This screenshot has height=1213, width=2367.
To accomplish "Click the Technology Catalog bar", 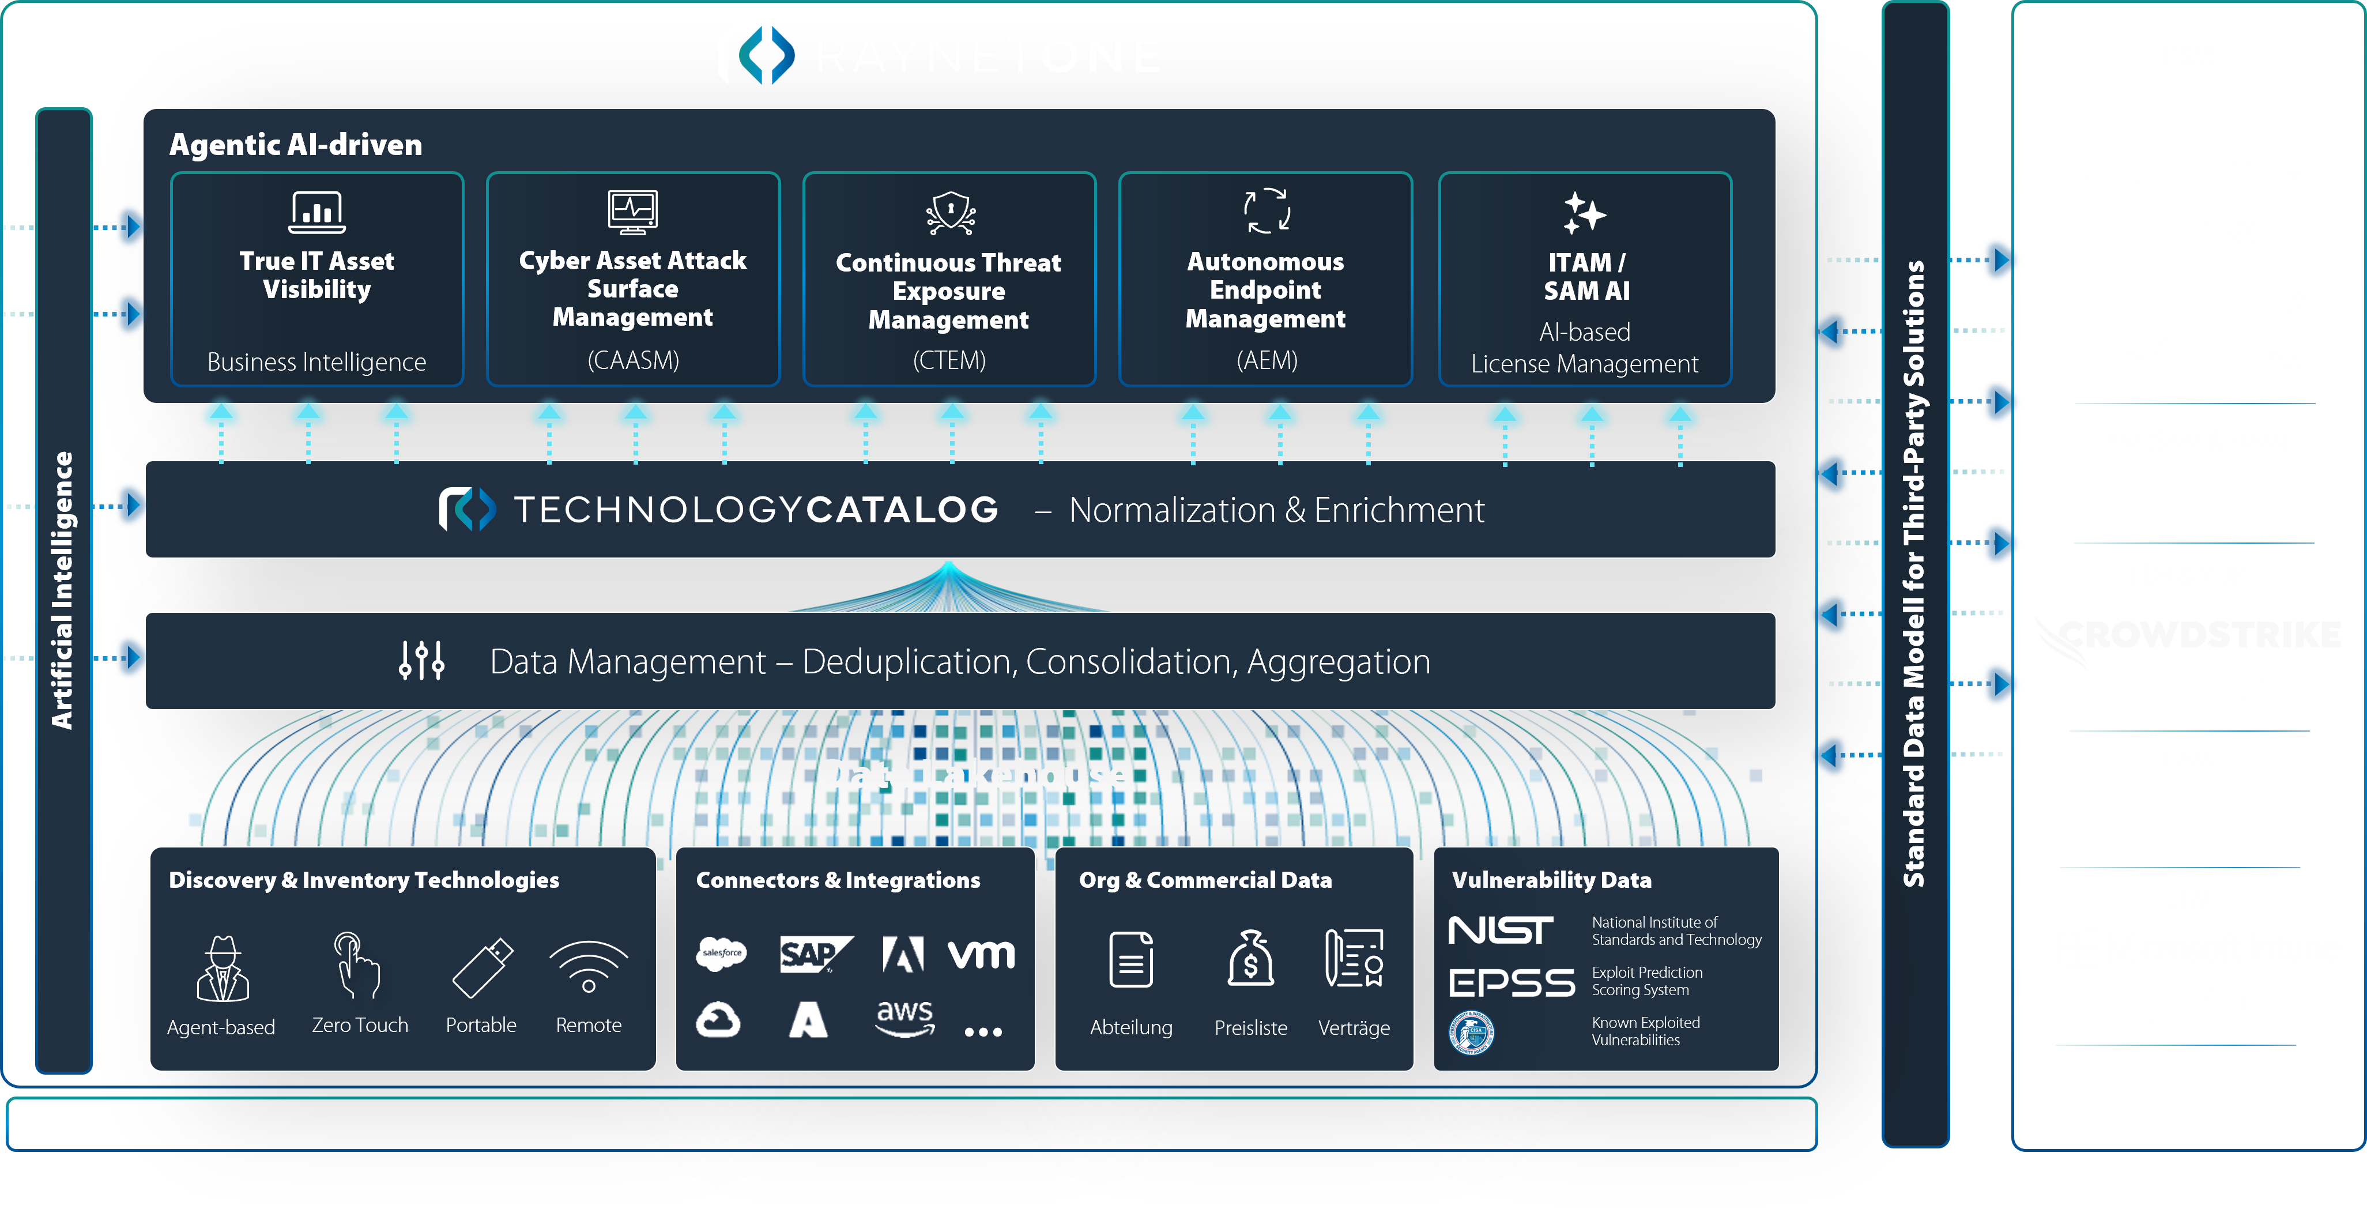I will (960, 509).
